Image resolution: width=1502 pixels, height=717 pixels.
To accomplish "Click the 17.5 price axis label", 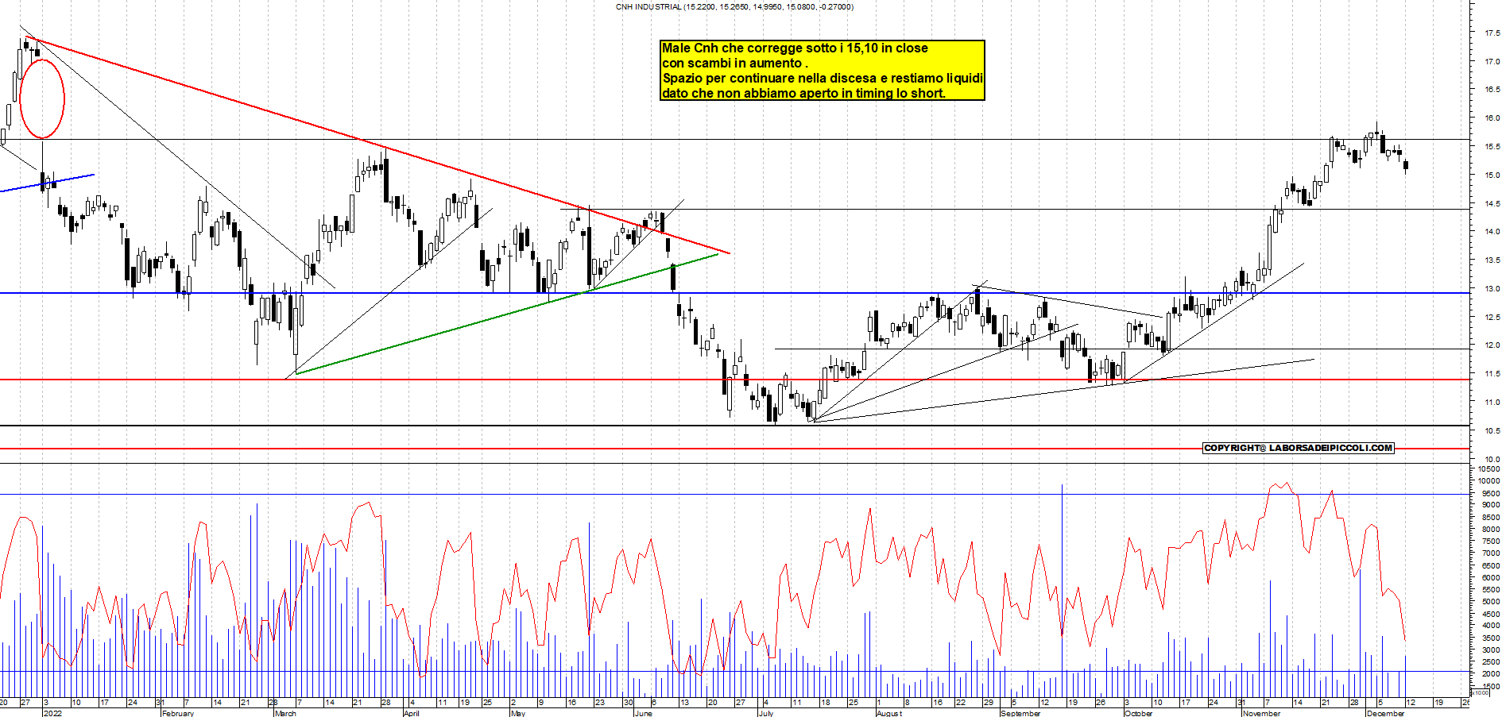I will 1492,33.
